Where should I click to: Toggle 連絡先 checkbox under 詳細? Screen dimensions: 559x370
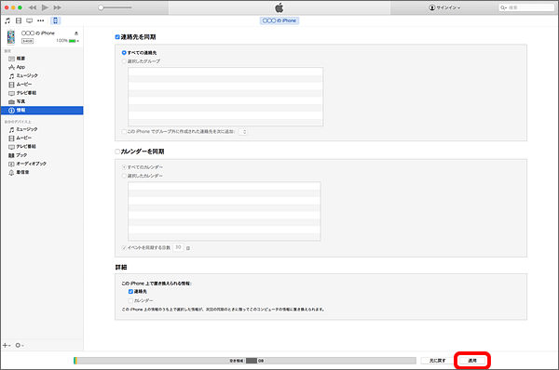pos(130,291)
